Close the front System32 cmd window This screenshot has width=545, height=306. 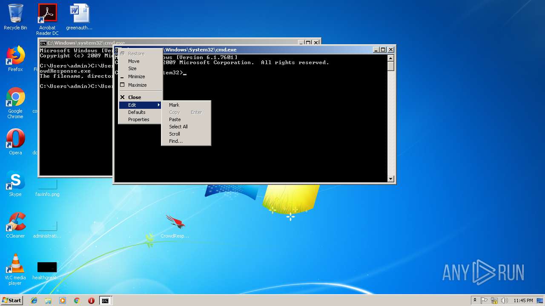click(x=390, y=50)
